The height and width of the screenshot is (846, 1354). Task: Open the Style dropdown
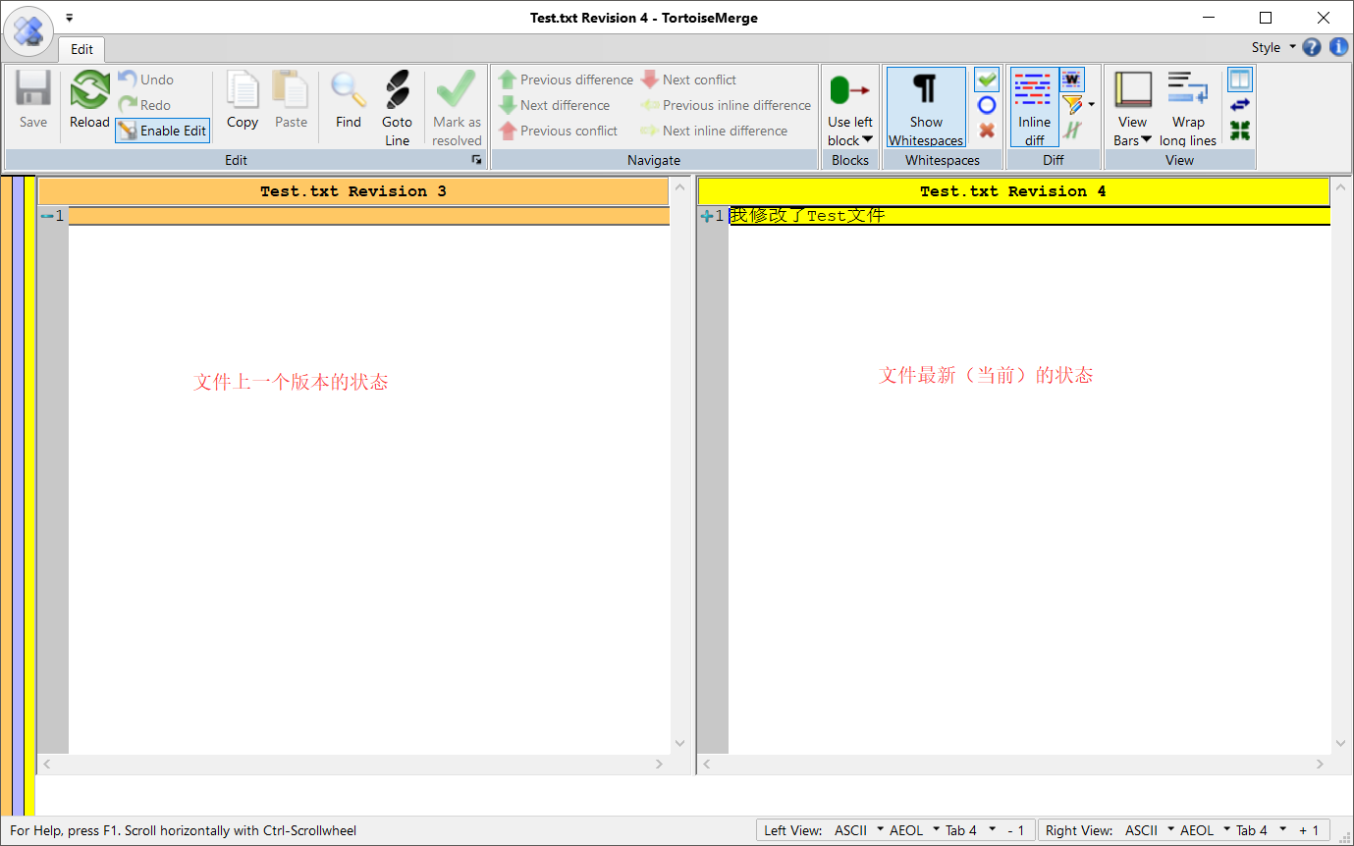[1273, 47]
